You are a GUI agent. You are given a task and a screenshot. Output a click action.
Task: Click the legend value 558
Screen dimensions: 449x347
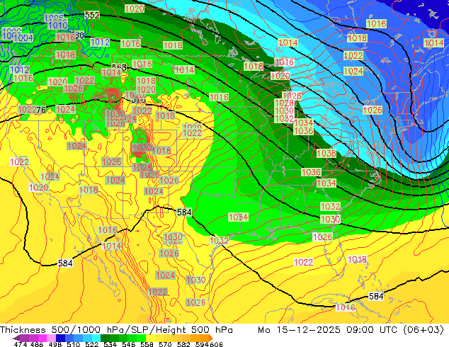click(147, 344)
